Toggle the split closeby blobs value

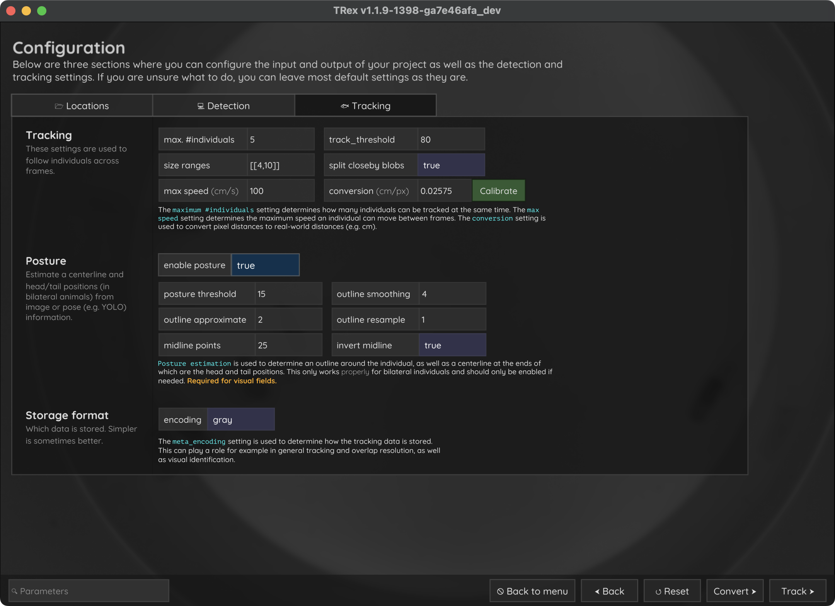pos(451,165)
